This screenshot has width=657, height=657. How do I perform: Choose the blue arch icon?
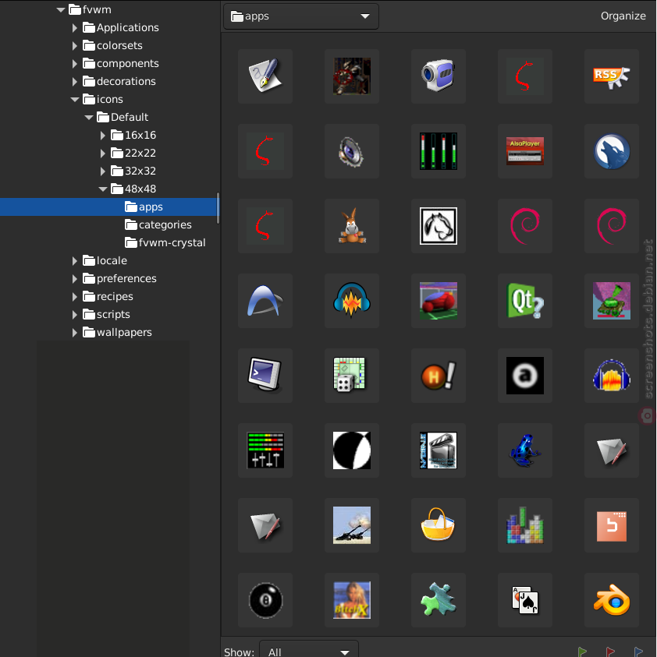[x=265, y=301]
